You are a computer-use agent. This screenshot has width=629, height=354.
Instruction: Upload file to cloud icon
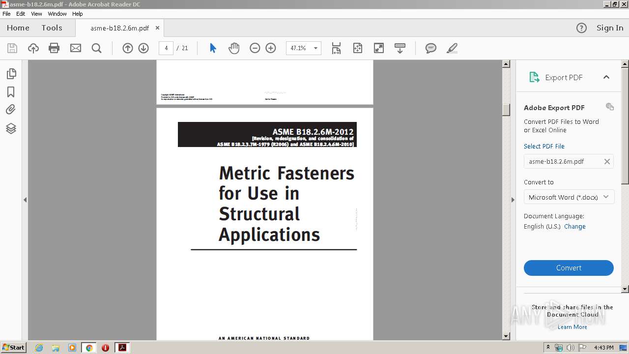[x=33, y=48]
